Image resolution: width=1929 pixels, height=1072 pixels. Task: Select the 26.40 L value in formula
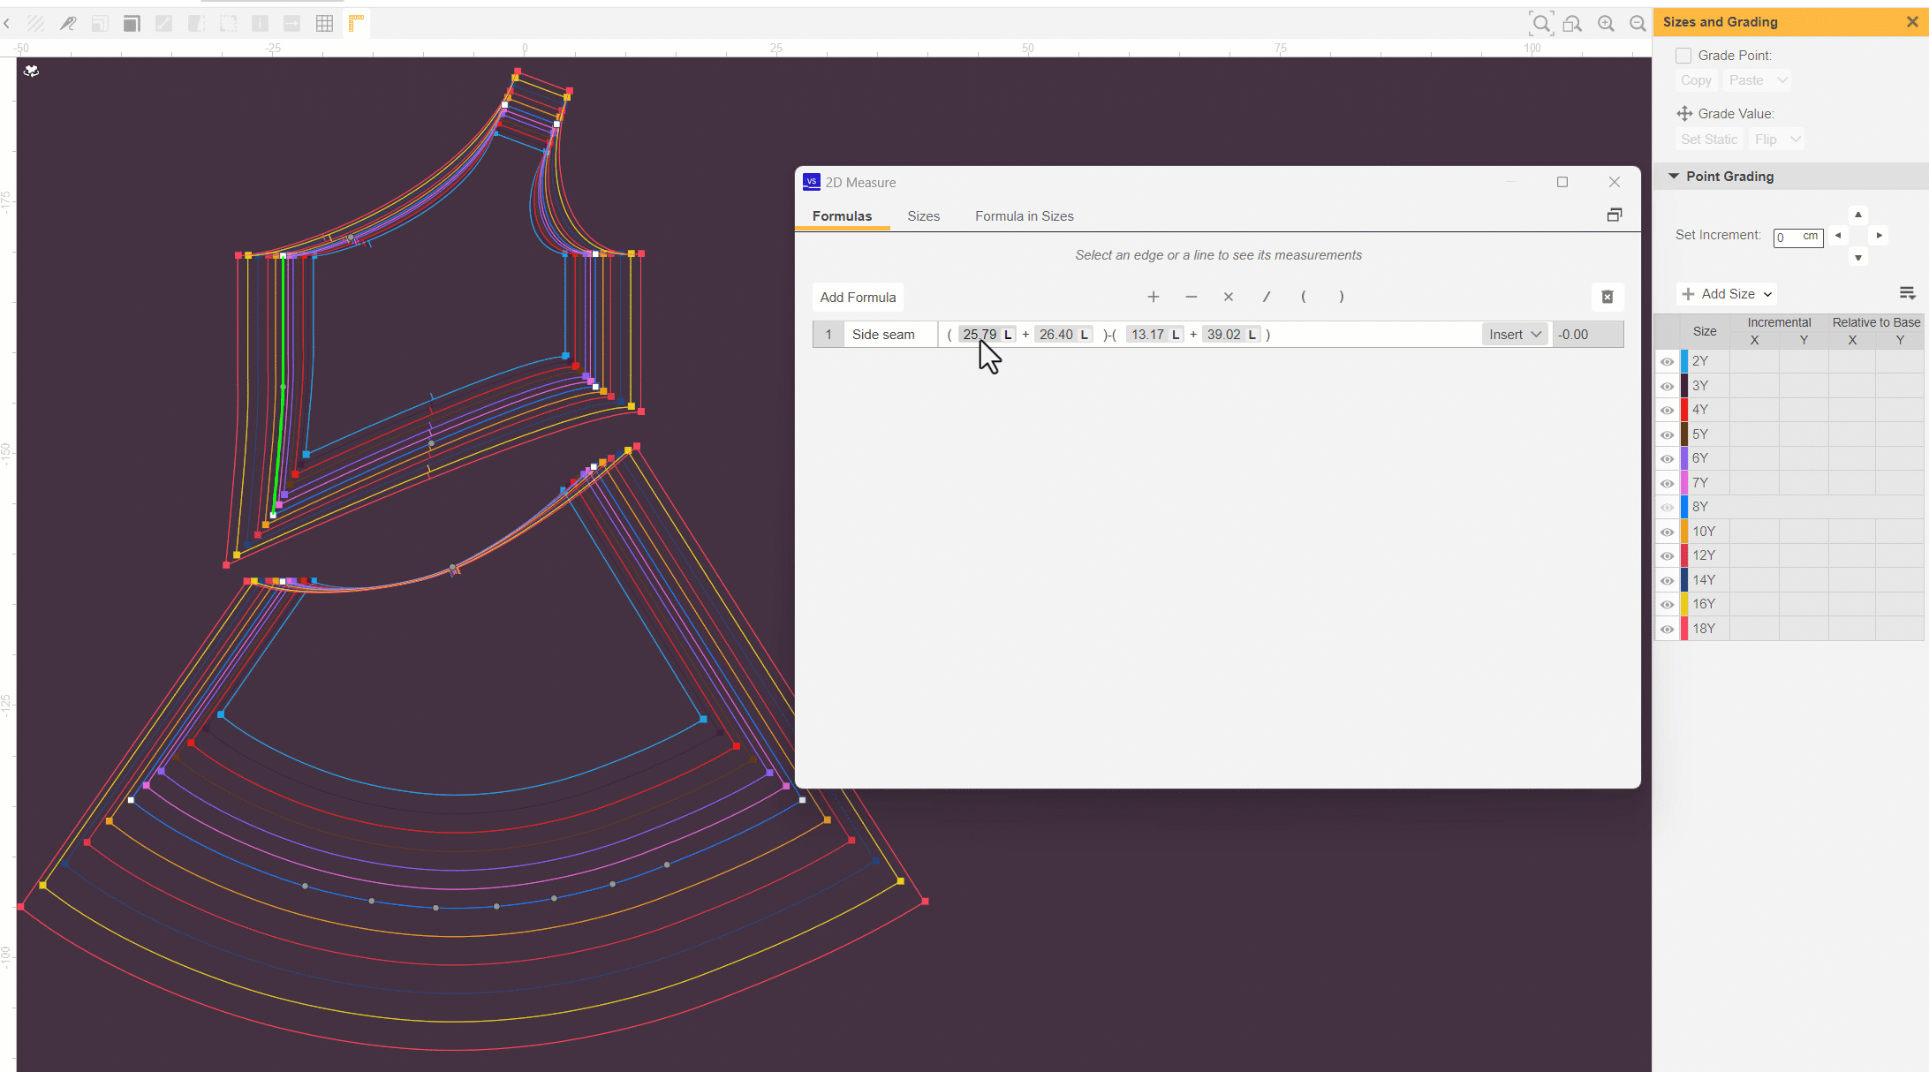(x=1064, y=335)
